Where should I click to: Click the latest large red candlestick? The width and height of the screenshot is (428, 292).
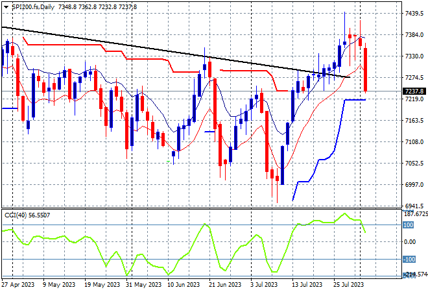coord(365,69)
